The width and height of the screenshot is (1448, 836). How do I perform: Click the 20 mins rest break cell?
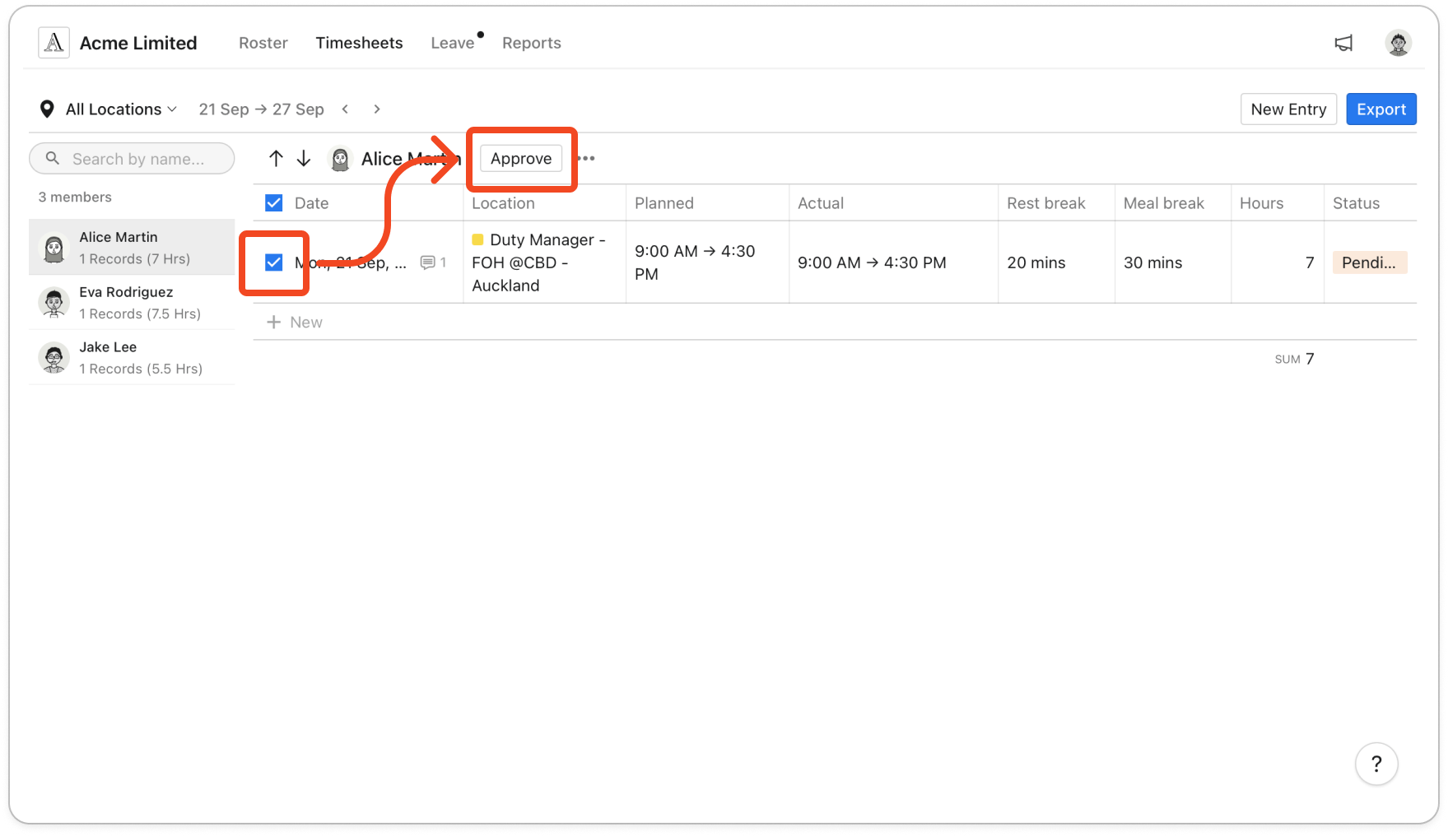(x=1056, y=262)
